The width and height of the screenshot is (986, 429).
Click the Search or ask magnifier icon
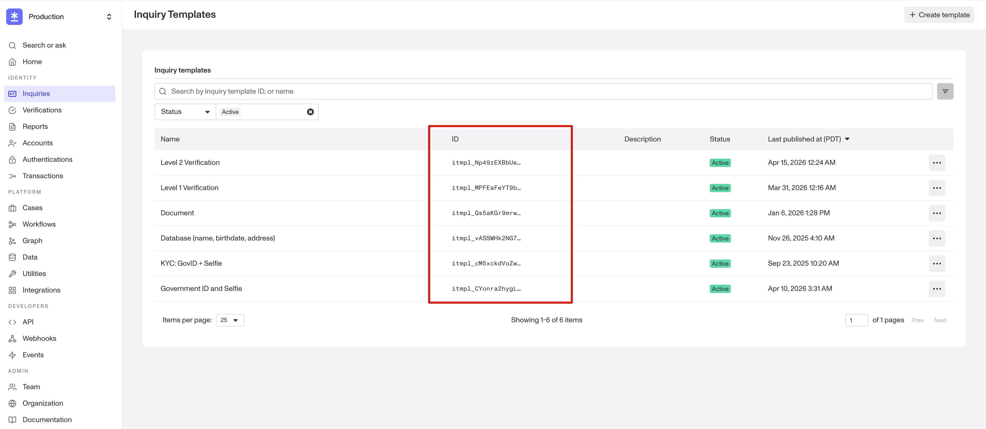pyautogui.click(x=12, y=46)
